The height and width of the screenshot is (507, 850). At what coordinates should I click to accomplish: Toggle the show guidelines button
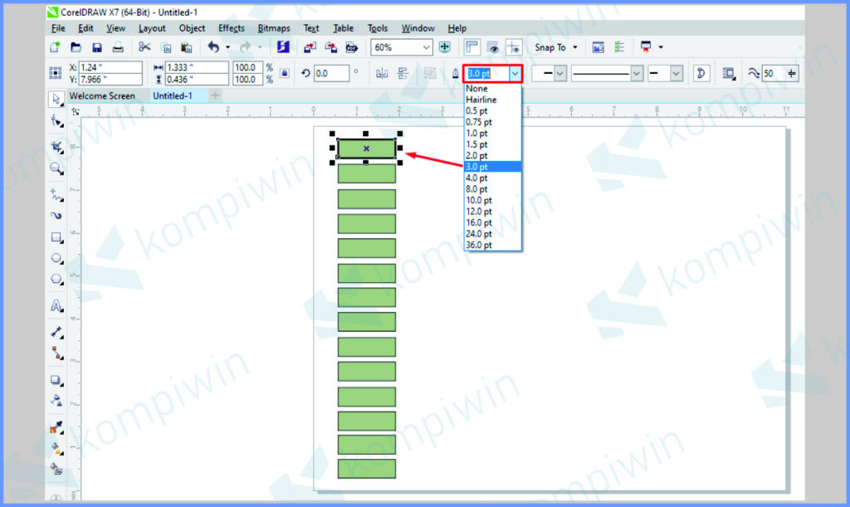[514, 47]
